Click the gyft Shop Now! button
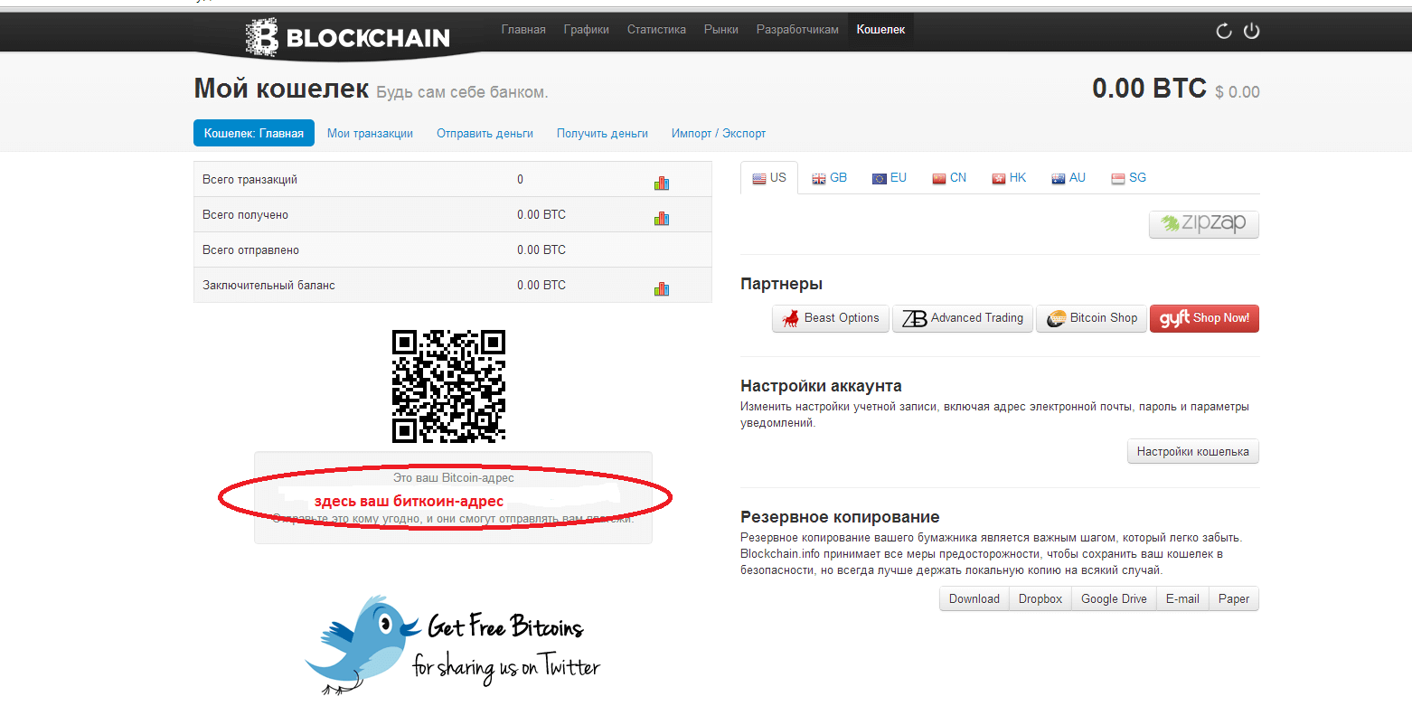 pyautogui.click(x=1204, y=318)
